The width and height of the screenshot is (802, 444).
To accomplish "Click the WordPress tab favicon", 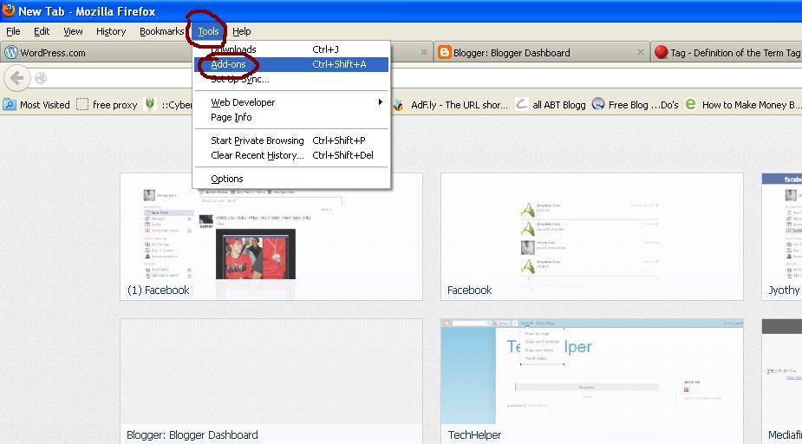I will (x=10, y=52).
